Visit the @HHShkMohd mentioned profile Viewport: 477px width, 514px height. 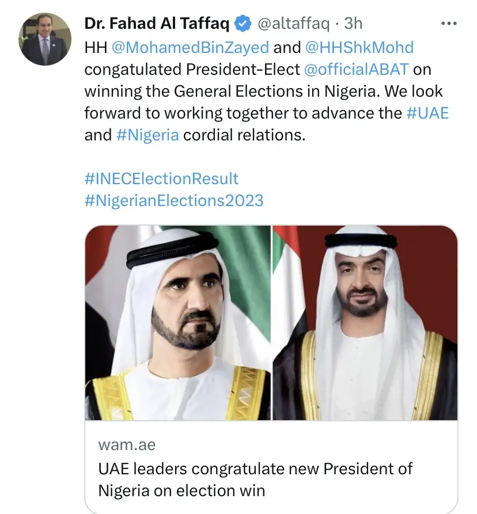359,47
